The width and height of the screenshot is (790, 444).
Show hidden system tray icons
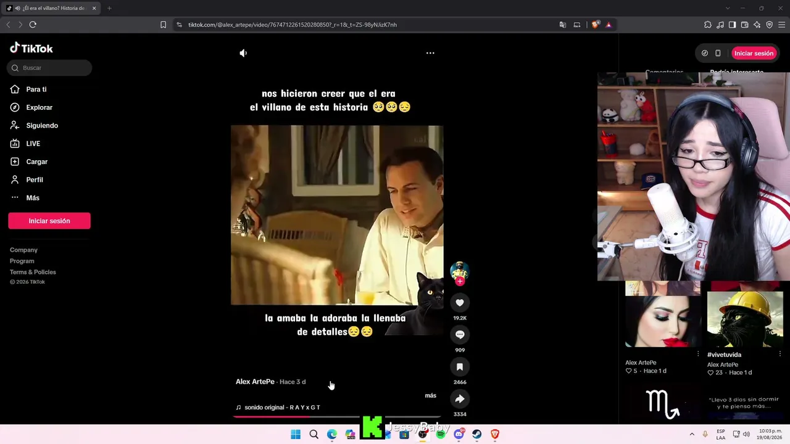pyautogui.click(x=692, y=434)
